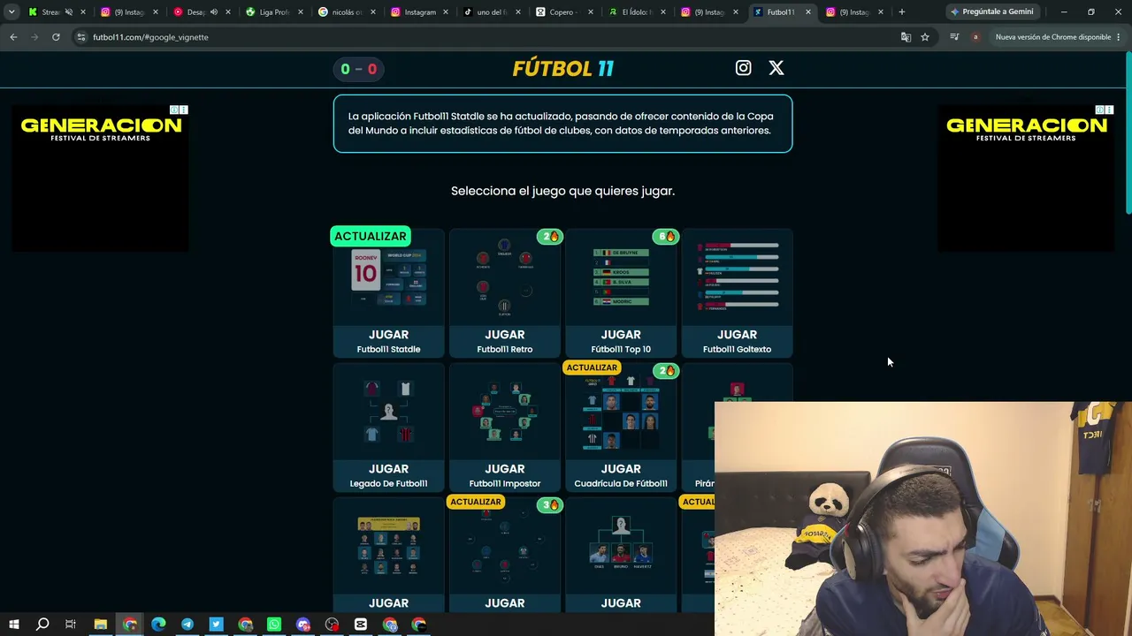Play Legado De Futbol11 via its JUGAR button
The height and width of the screenshot is (636, 1132).
tap(388, 469)
